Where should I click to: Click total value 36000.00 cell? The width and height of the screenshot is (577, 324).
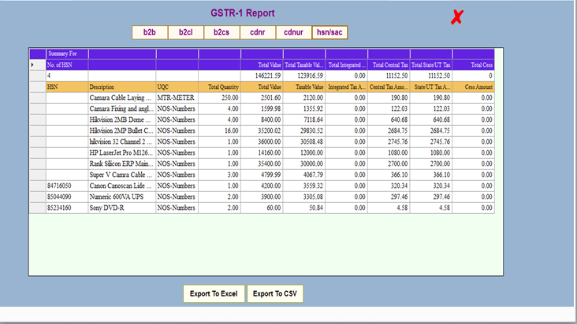(x=262, y=142)
